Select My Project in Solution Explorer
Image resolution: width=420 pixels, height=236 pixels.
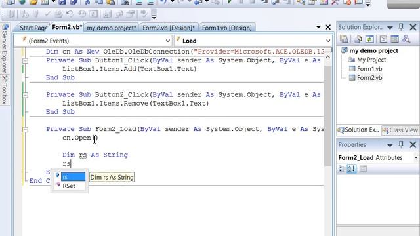point(371,60)
